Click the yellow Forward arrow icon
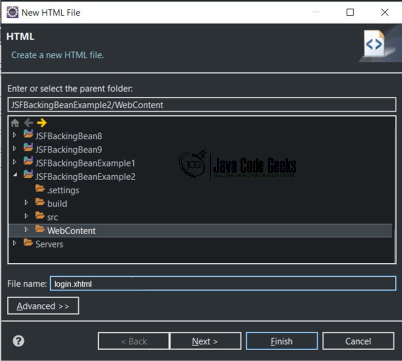Screen dimensions: 402x361 click(42, 123)
